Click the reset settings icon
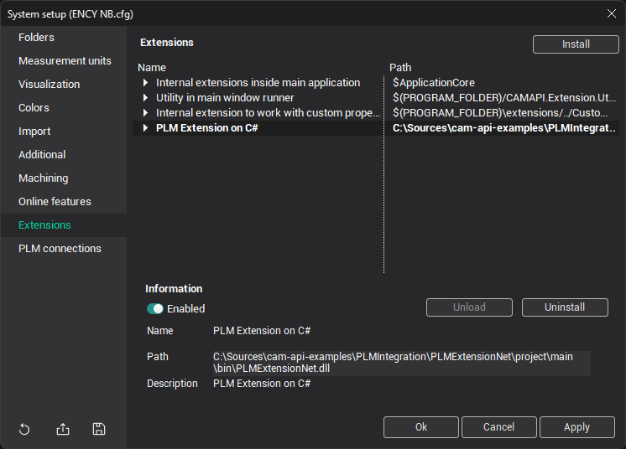 [x=24, y=430]
